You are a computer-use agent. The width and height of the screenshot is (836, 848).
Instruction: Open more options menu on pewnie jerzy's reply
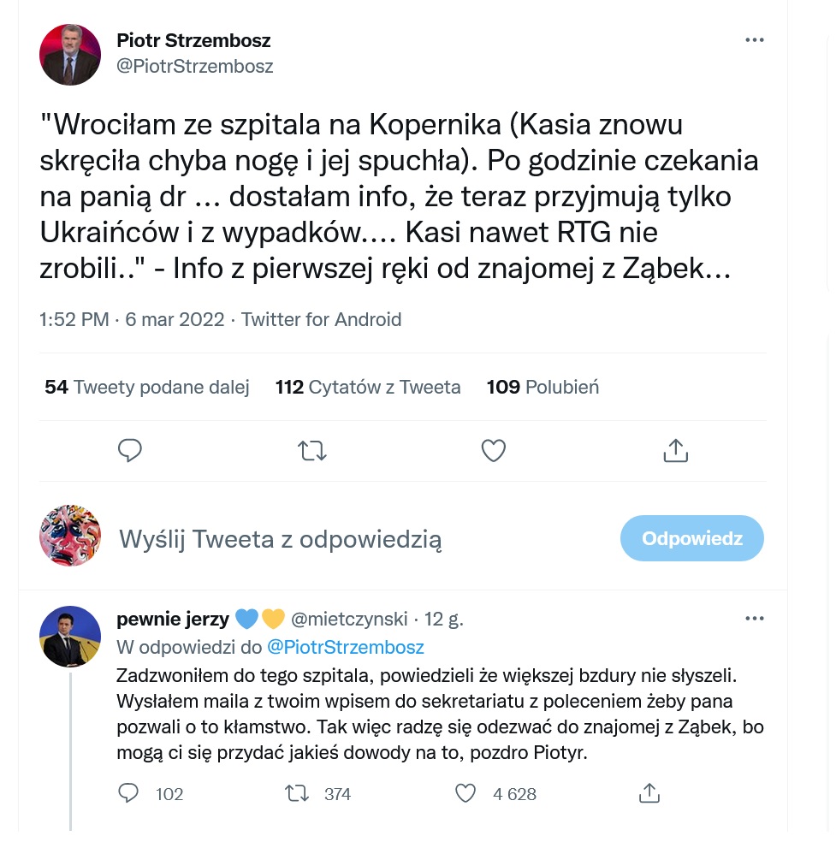tap(754, 618)
